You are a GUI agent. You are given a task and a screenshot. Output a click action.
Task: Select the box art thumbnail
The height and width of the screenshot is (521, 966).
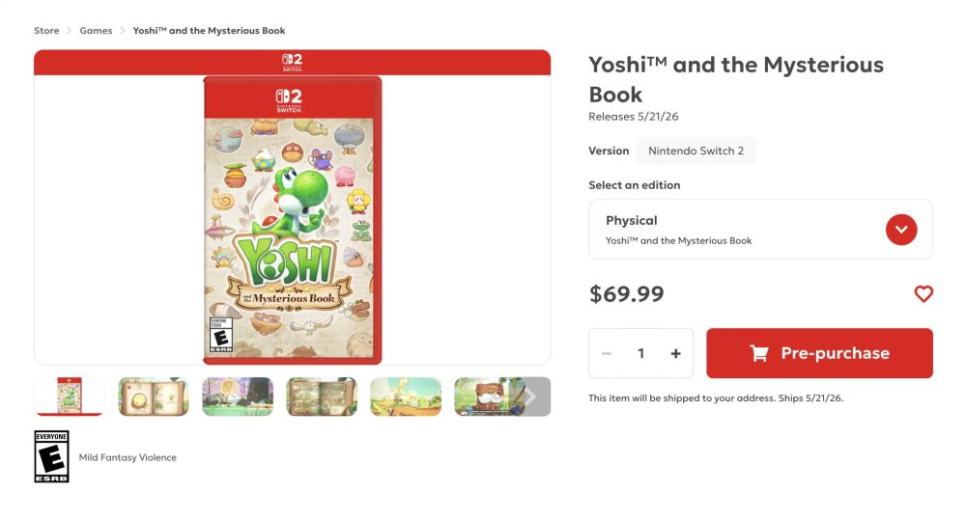coord(70,397)
